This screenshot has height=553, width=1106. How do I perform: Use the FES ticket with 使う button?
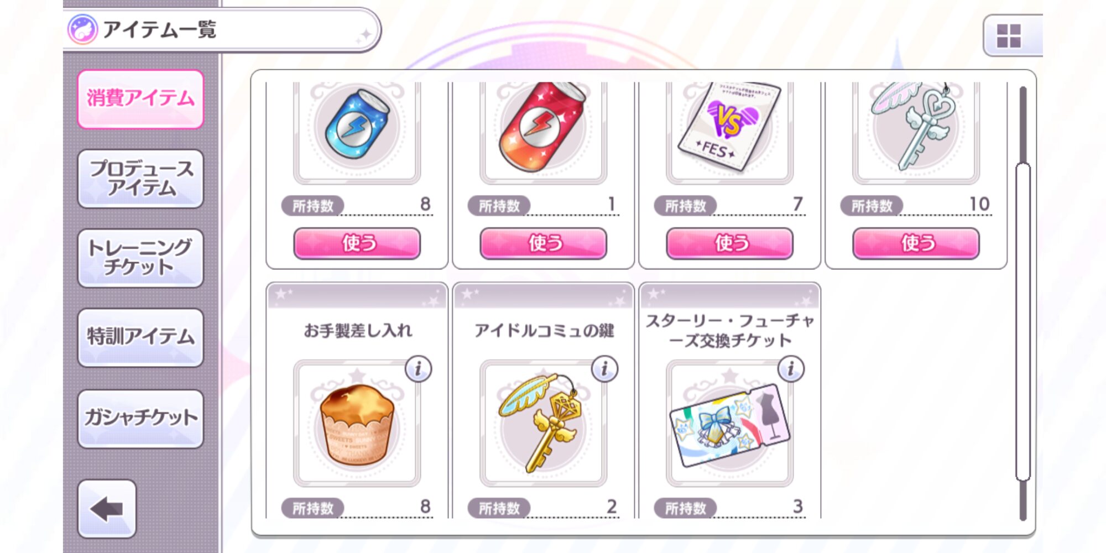[x=730, y=243]
